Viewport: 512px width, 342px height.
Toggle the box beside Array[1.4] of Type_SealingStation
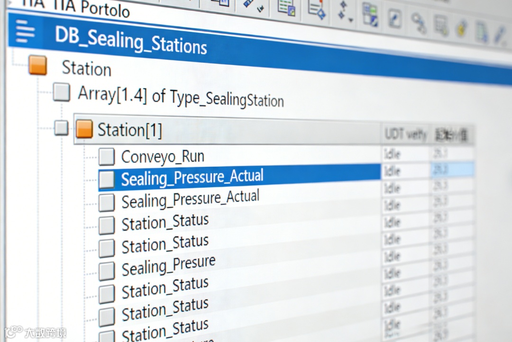62,92
